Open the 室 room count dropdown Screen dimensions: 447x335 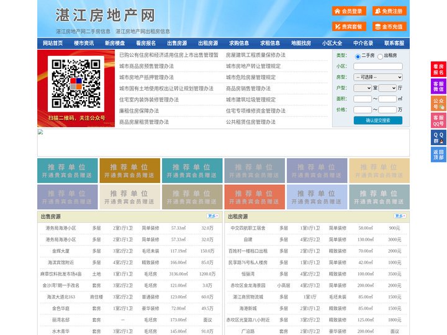[363, 88]
